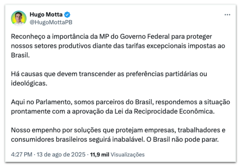Click the paragraph starting Nosso empenho por soluções

(x=118, y=135)
